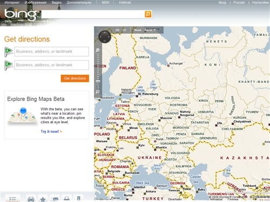The height and width of the screenshot is (202, 270).
Task: Click the St. Petersburg city marker
Action: 137,96
